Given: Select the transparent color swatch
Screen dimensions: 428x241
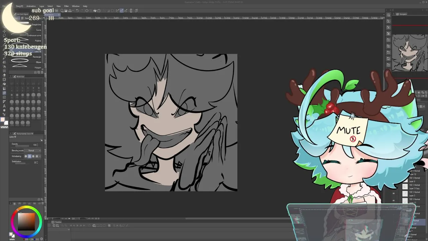Looking at the screenshot, I should [4, 127].
